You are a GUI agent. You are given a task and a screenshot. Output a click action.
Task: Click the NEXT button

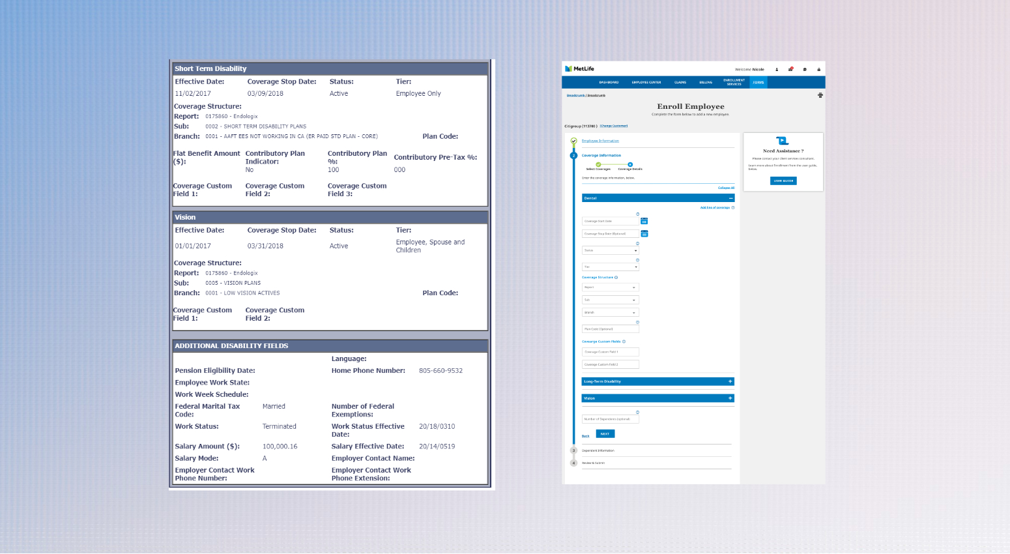tap(605, 434)
